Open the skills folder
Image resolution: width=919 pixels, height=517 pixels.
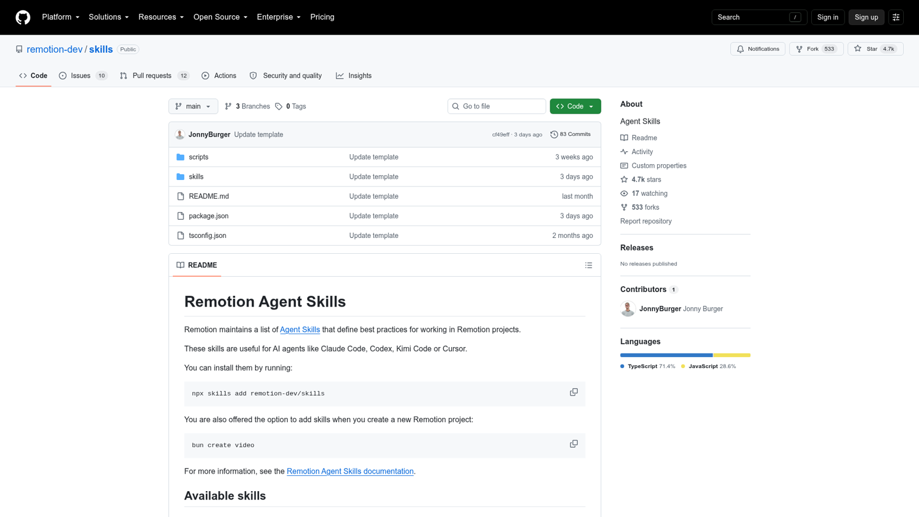196,176
